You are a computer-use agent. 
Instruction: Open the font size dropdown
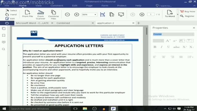click(158, 41)
